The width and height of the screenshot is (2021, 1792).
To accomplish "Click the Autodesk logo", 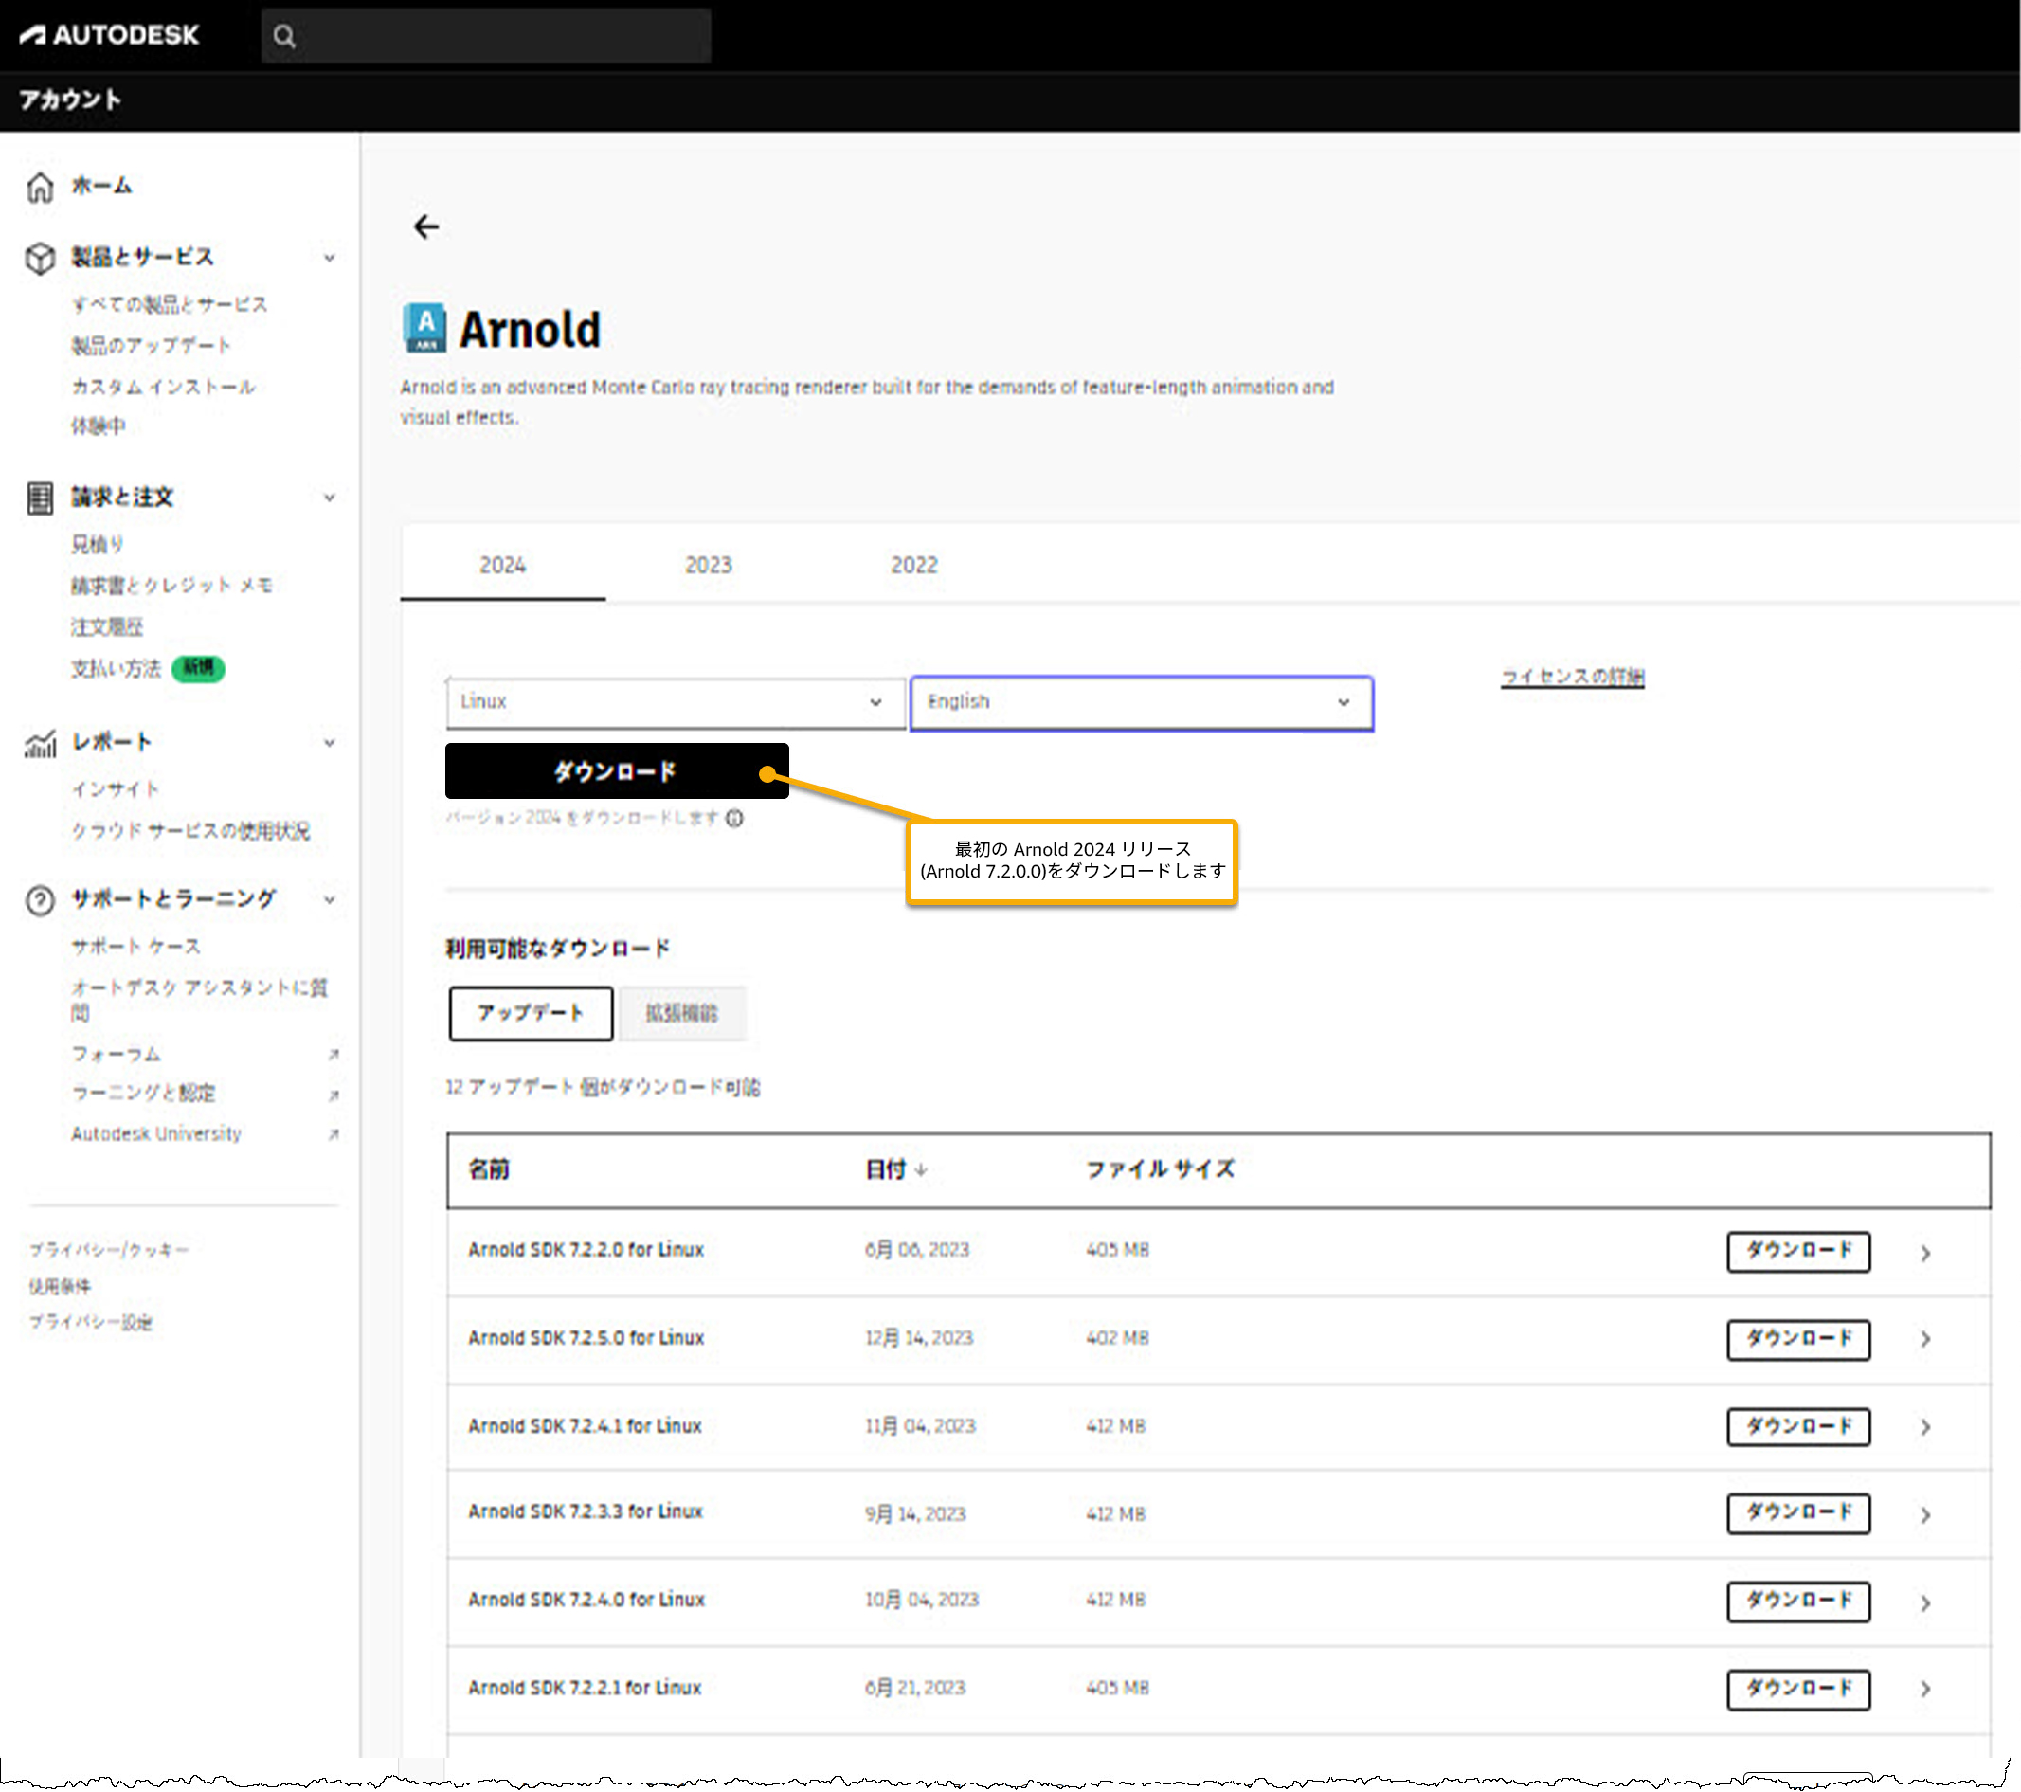I will coord(109,35).
